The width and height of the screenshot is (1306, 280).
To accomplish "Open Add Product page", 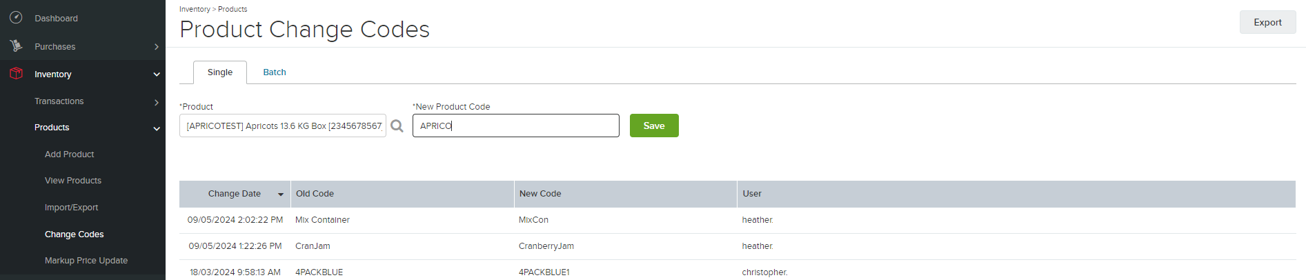I will pos(69,154).
